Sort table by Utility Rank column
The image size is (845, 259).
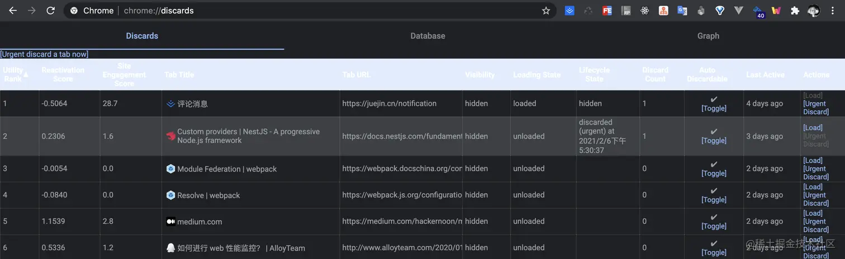click(13, 74)
